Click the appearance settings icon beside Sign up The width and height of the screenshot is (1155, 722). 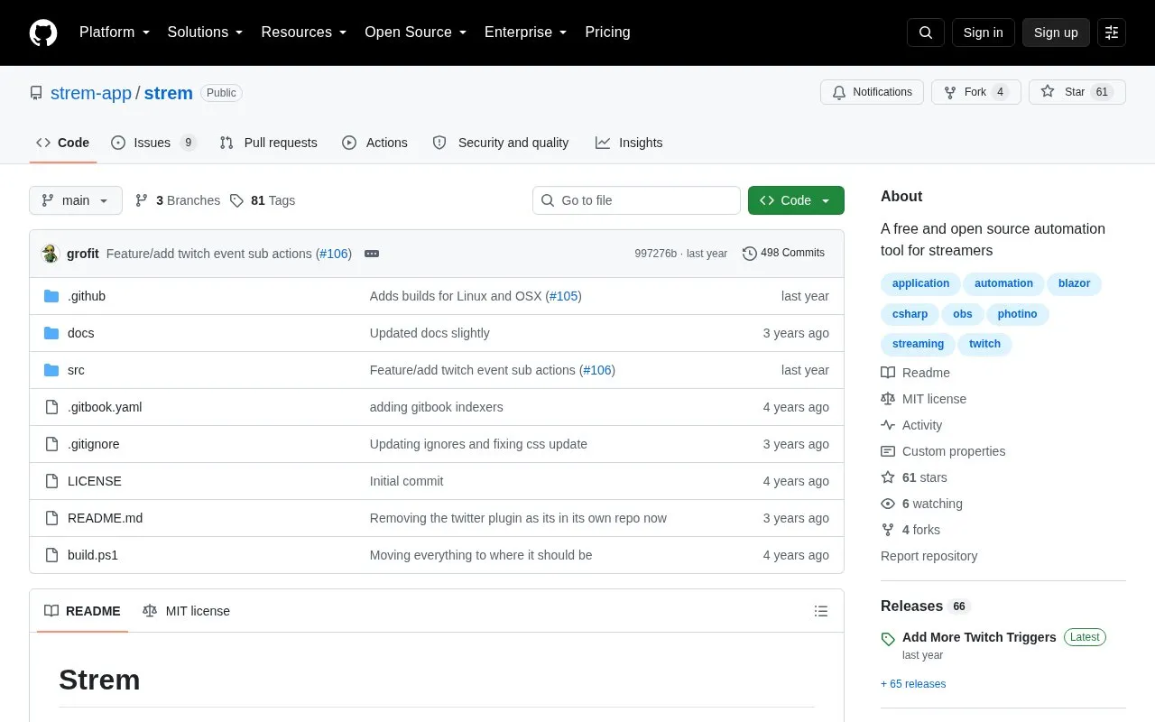[x=1112, y=32]
